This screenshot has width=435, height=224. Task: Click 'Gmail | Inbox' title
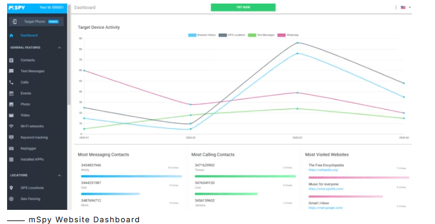[319, 203]
